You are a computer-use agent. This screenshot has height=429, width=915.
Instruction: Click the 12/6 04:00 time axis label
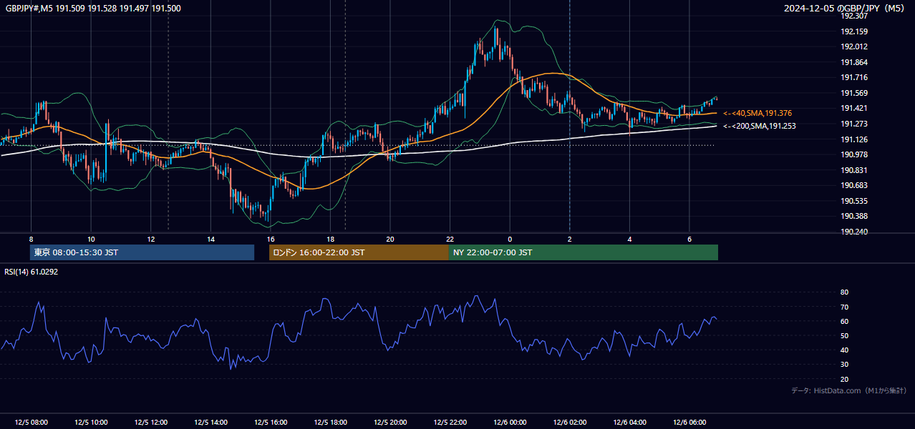tap(630, 423)
